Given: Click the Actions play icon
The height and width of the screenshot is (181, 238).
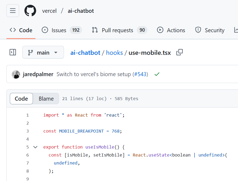Looking at the screenshot, I should tap(160, 30).
